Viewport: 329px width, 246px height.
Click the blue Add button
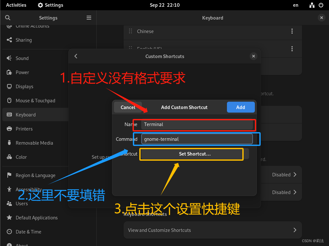click(x=241, y=107)
